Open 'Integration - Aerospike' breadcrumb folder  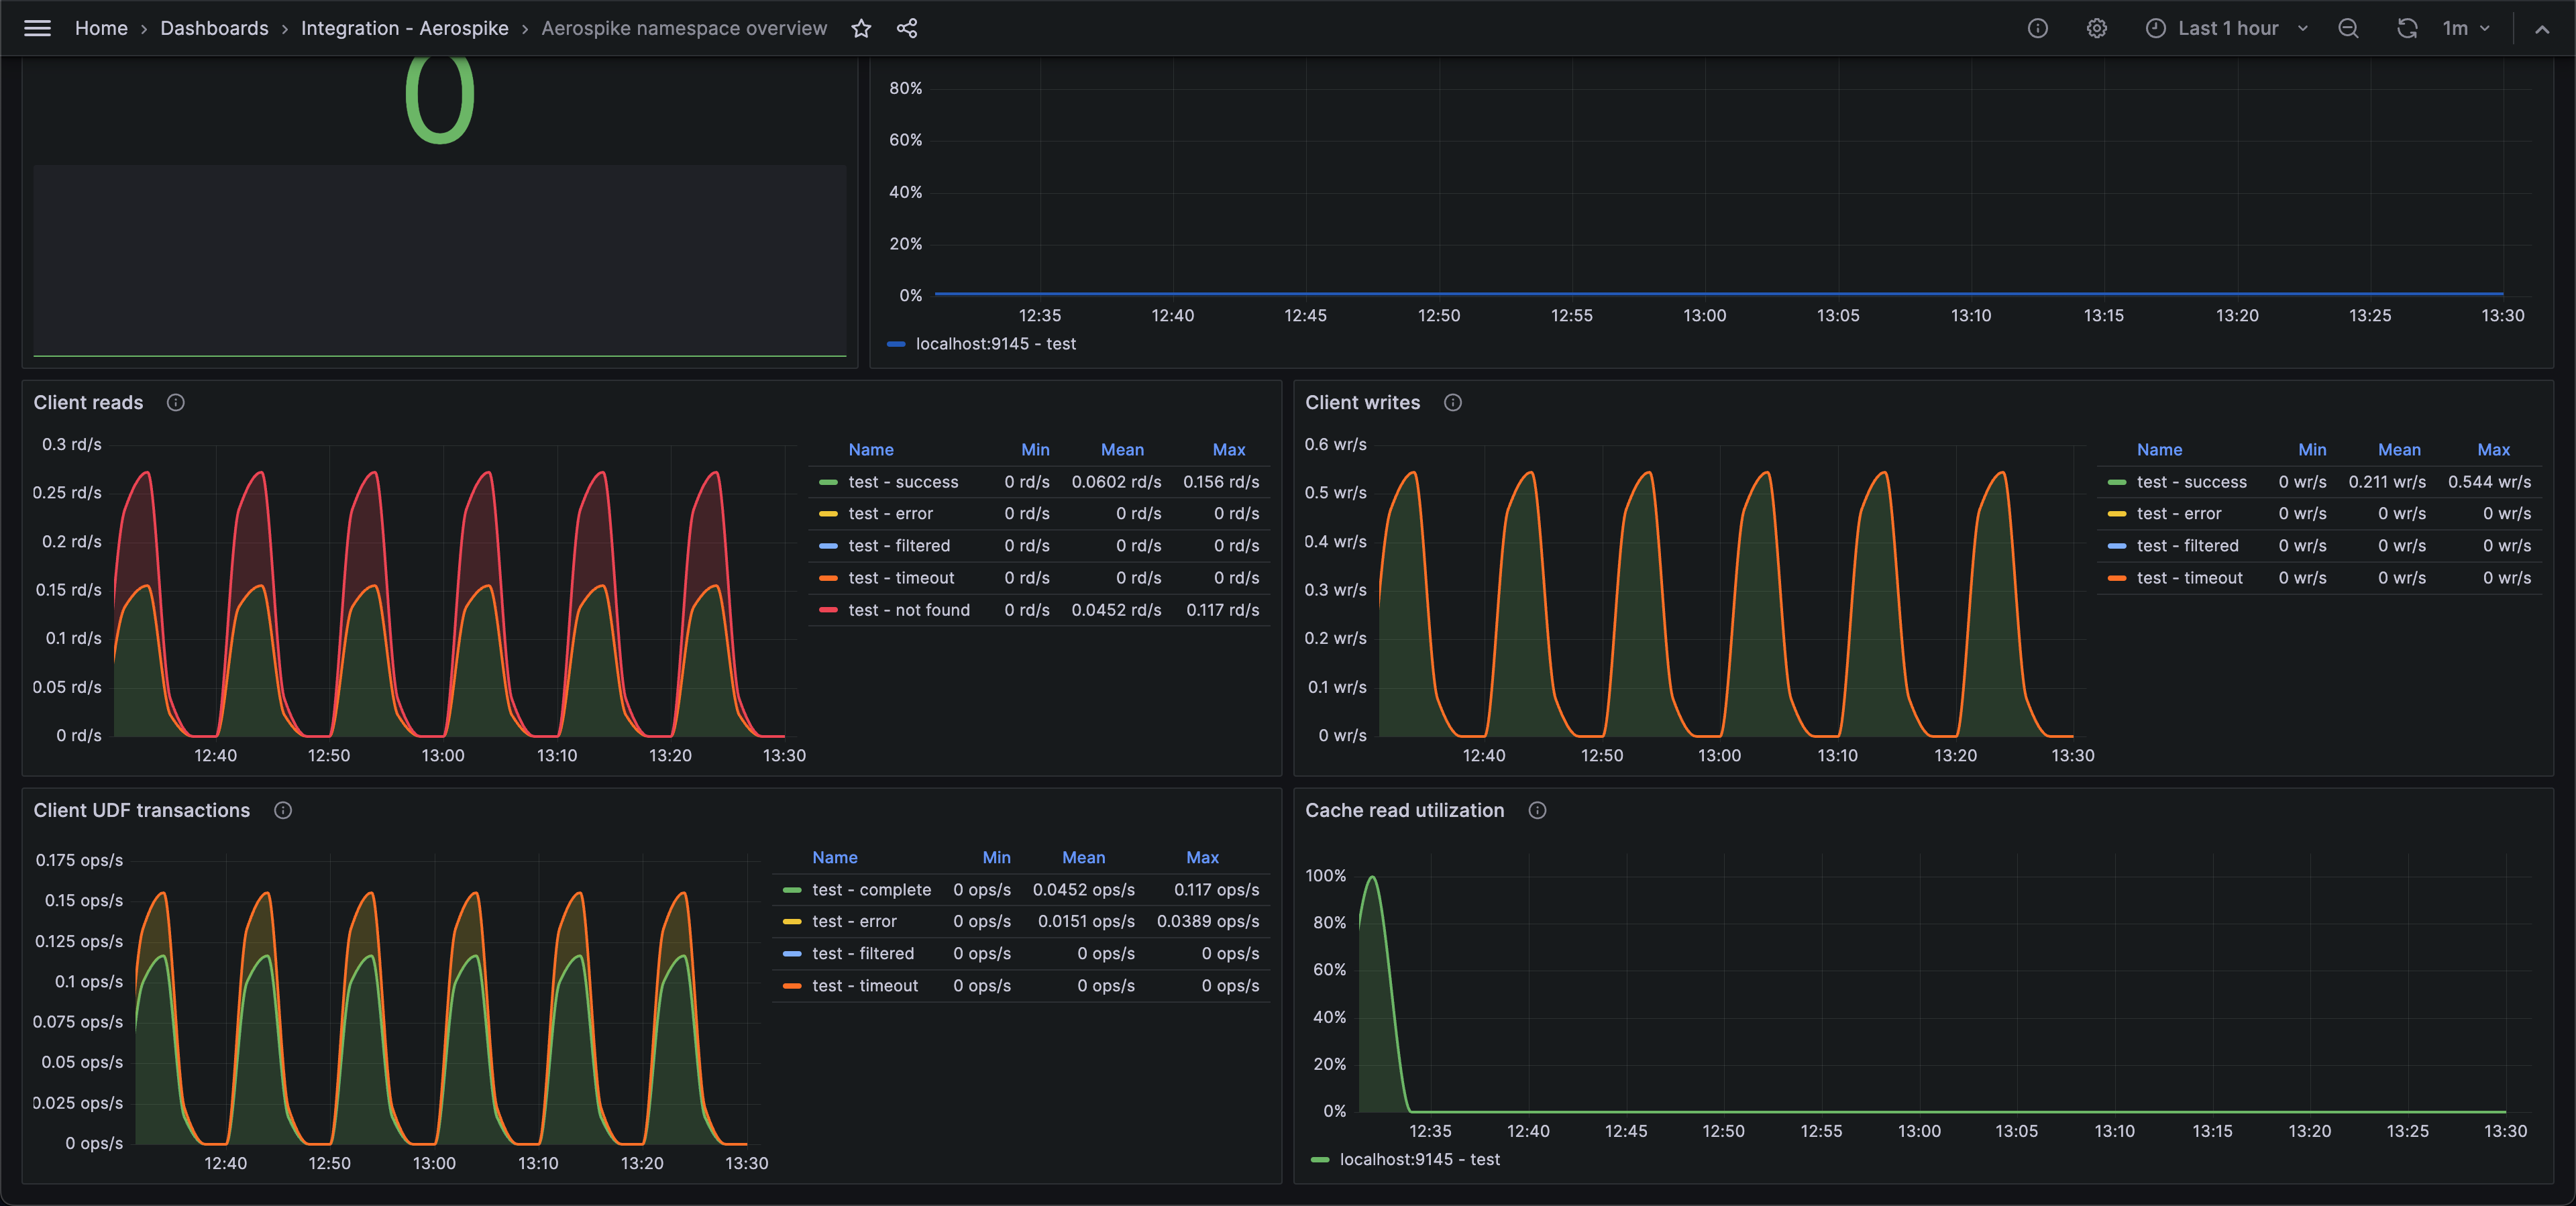[x=404, y=28]
